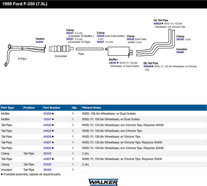Click the straight Pipe drawing

click(89, 49)
